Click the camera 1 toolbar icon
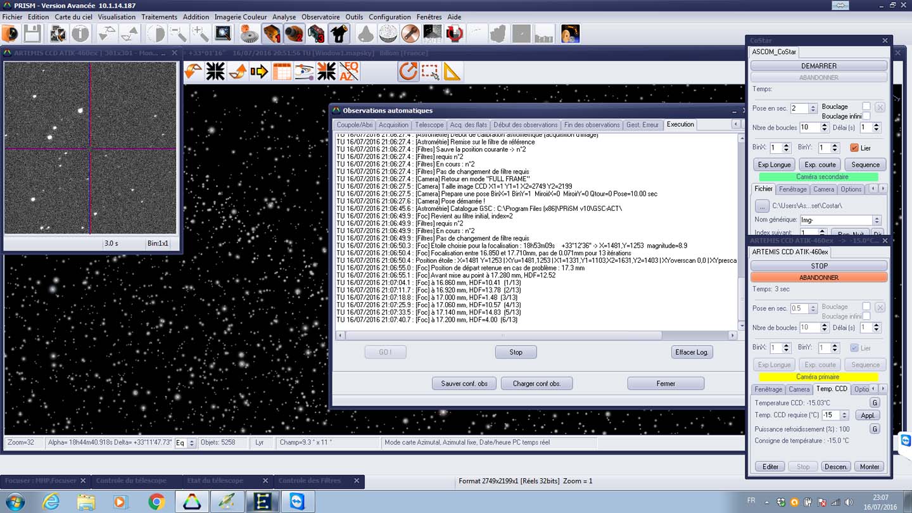912x513 pixels. [272, 34]
